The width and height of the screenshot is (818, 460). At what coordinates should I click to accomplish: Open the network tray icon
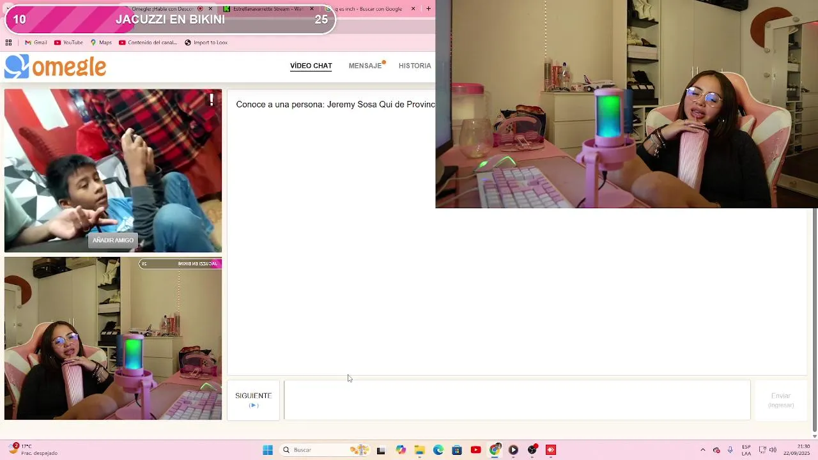762,450
